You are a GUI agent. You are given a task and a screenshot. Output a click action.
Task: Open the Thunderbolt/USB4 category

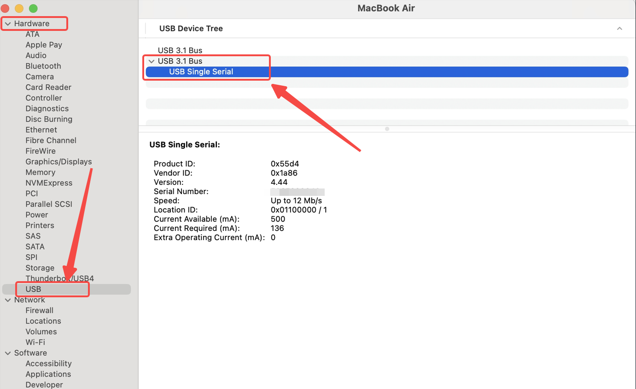(60, 278)
